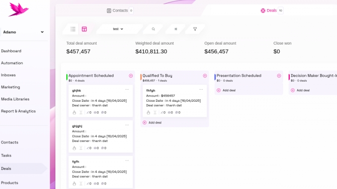Open Media Libraries in sidebar

15,99
